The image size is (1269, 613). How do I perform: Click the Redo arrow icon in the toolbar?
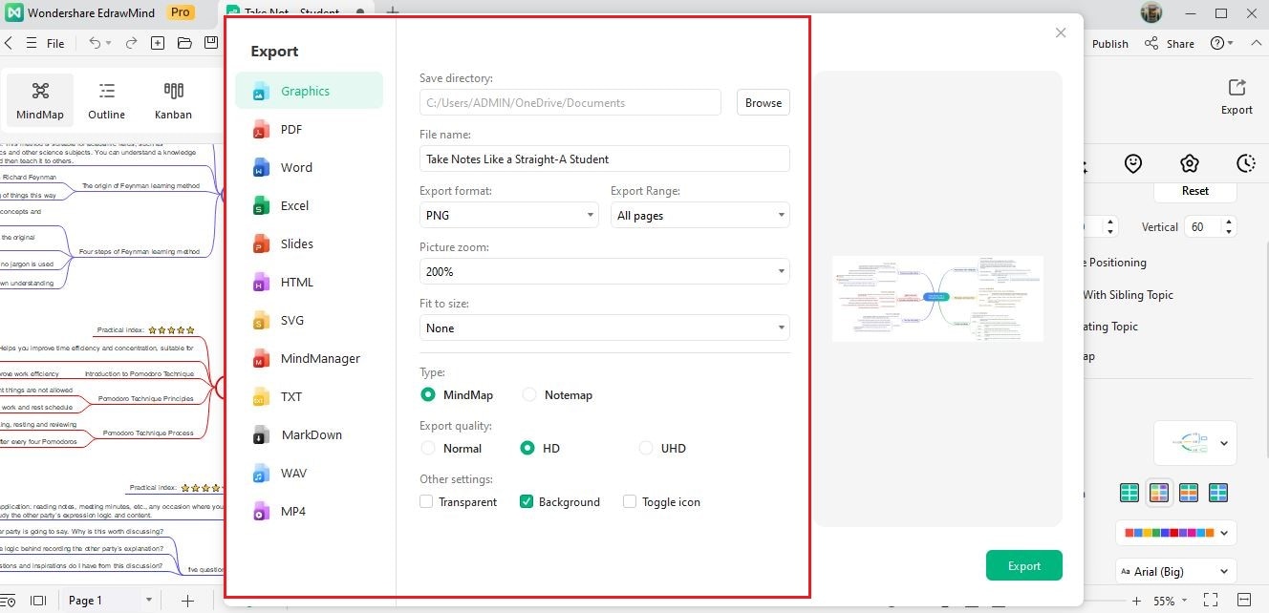pos(131,43)
